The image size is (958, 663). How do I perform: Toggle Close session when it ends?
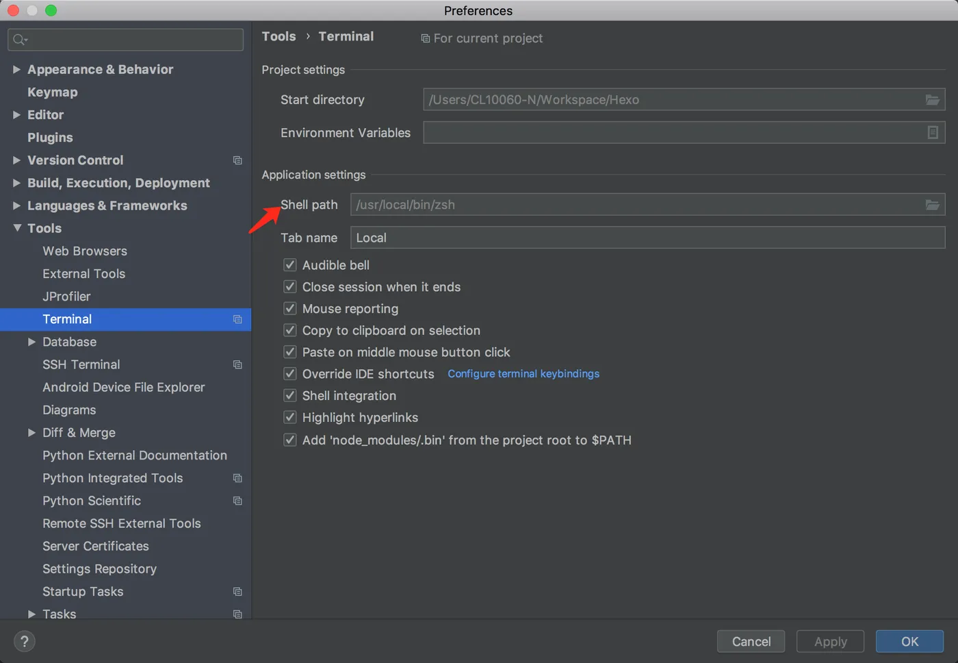pyautogui.click(x=290, y=287)
